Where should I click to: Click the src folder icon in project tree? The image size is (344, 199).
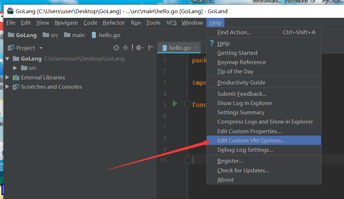(x=24, y=68)
